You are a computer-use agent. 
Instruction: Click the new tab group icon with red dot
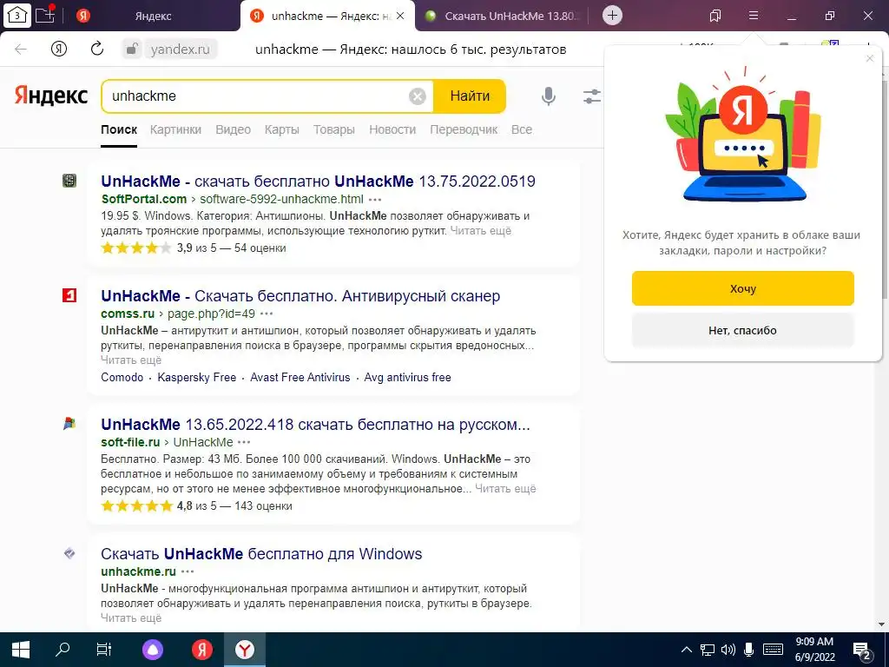click(45, 14)
